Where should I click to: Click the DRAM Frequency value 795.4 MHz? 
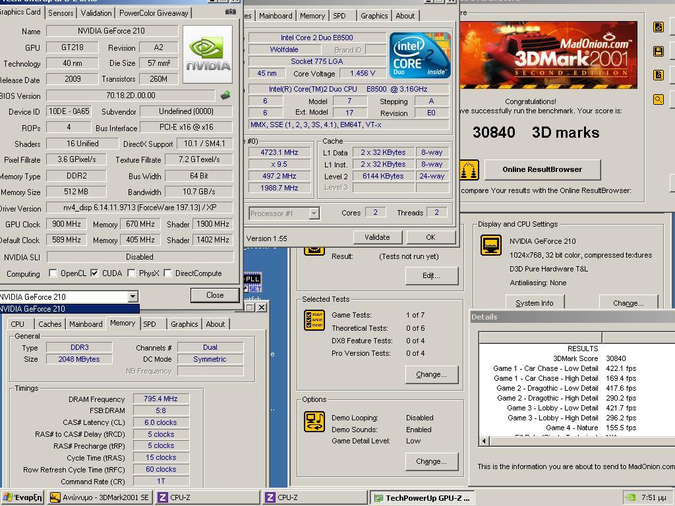(x=161, y=399)
